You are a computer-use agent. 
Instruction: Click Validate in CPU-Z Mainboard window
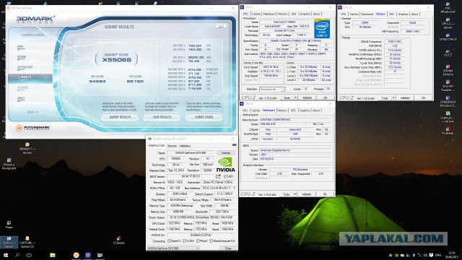pyautogui.click(x=306, y=194)
